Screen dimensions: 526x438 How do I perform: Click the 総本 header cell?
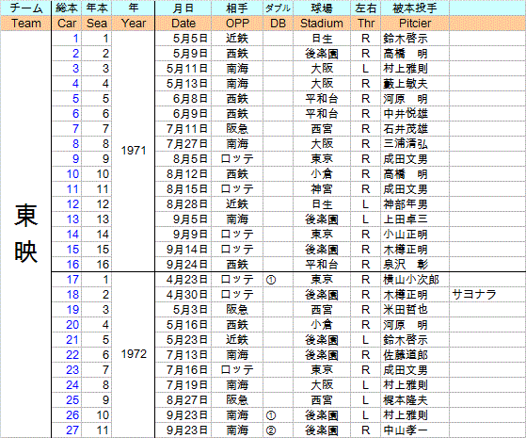[67, 8]
